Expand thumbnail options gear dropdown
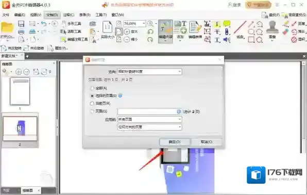 tap(11, 72)
